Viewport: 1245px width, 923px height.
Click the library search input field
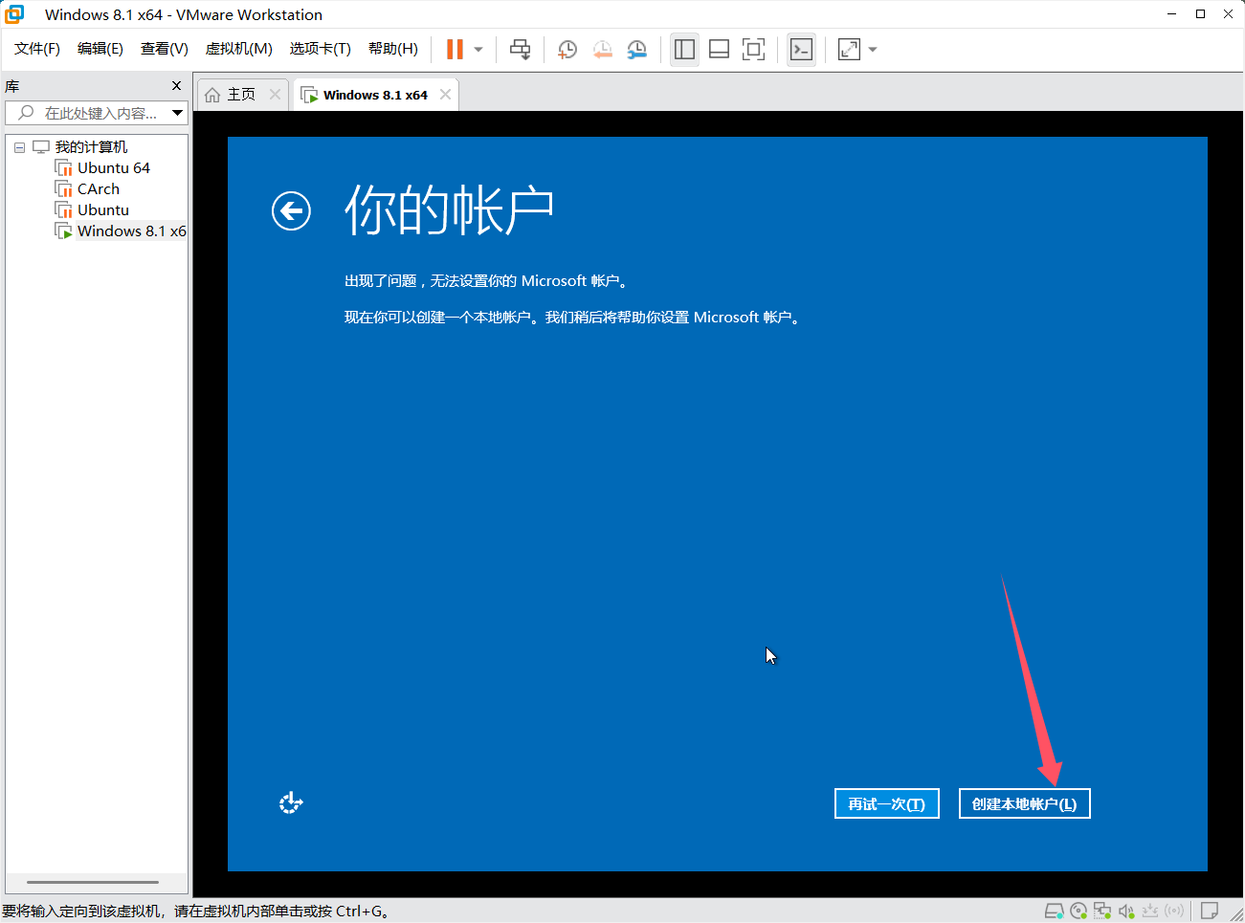click(96, 113)
